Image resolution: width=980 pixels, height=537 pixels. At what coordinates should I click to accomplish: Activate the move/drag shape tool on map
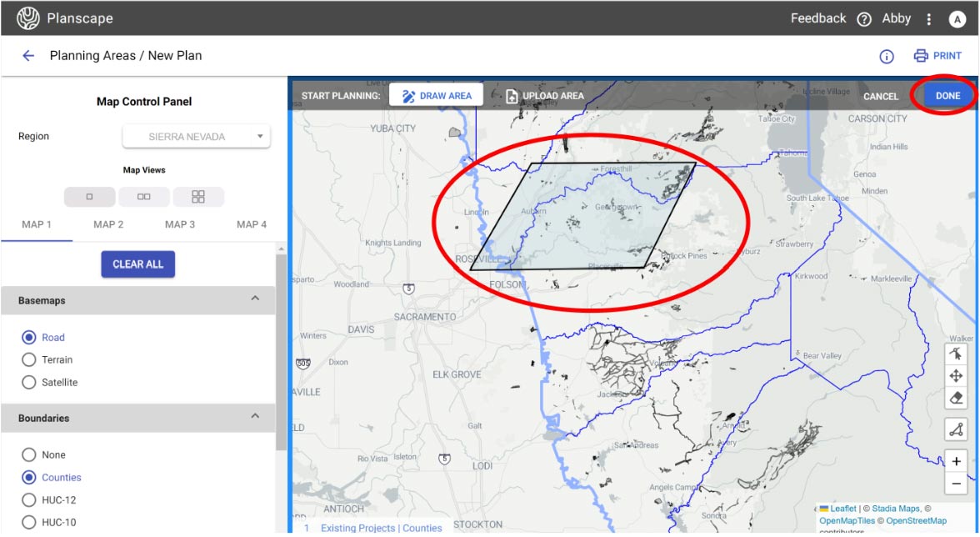tap(956, 376)
